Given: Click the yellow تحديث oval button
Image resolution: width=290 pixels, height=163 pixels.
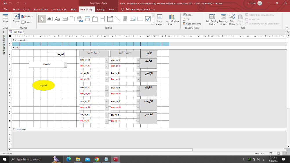Looking at the screenshot, I should click(43, 85).
